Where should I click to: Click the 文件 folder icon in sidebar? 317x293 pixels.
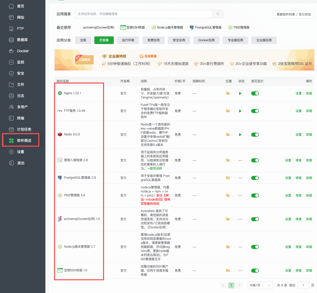tap(11, 85)
